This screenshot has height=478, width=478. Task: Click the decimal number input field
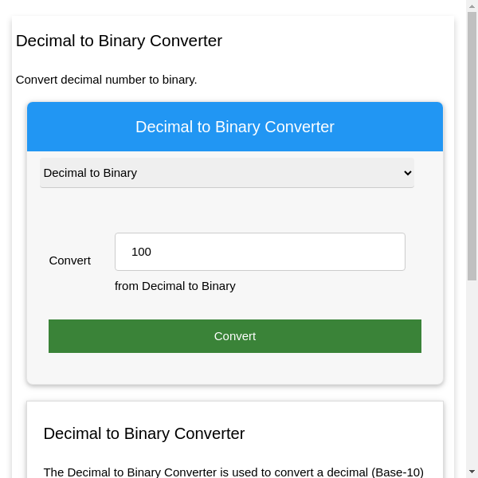260,252
